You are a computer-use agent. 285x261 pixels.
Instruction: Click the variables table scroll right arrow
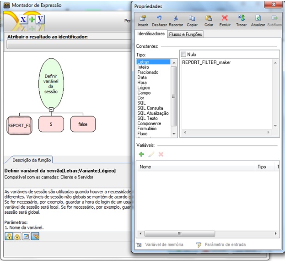click(x=276, y=233)
